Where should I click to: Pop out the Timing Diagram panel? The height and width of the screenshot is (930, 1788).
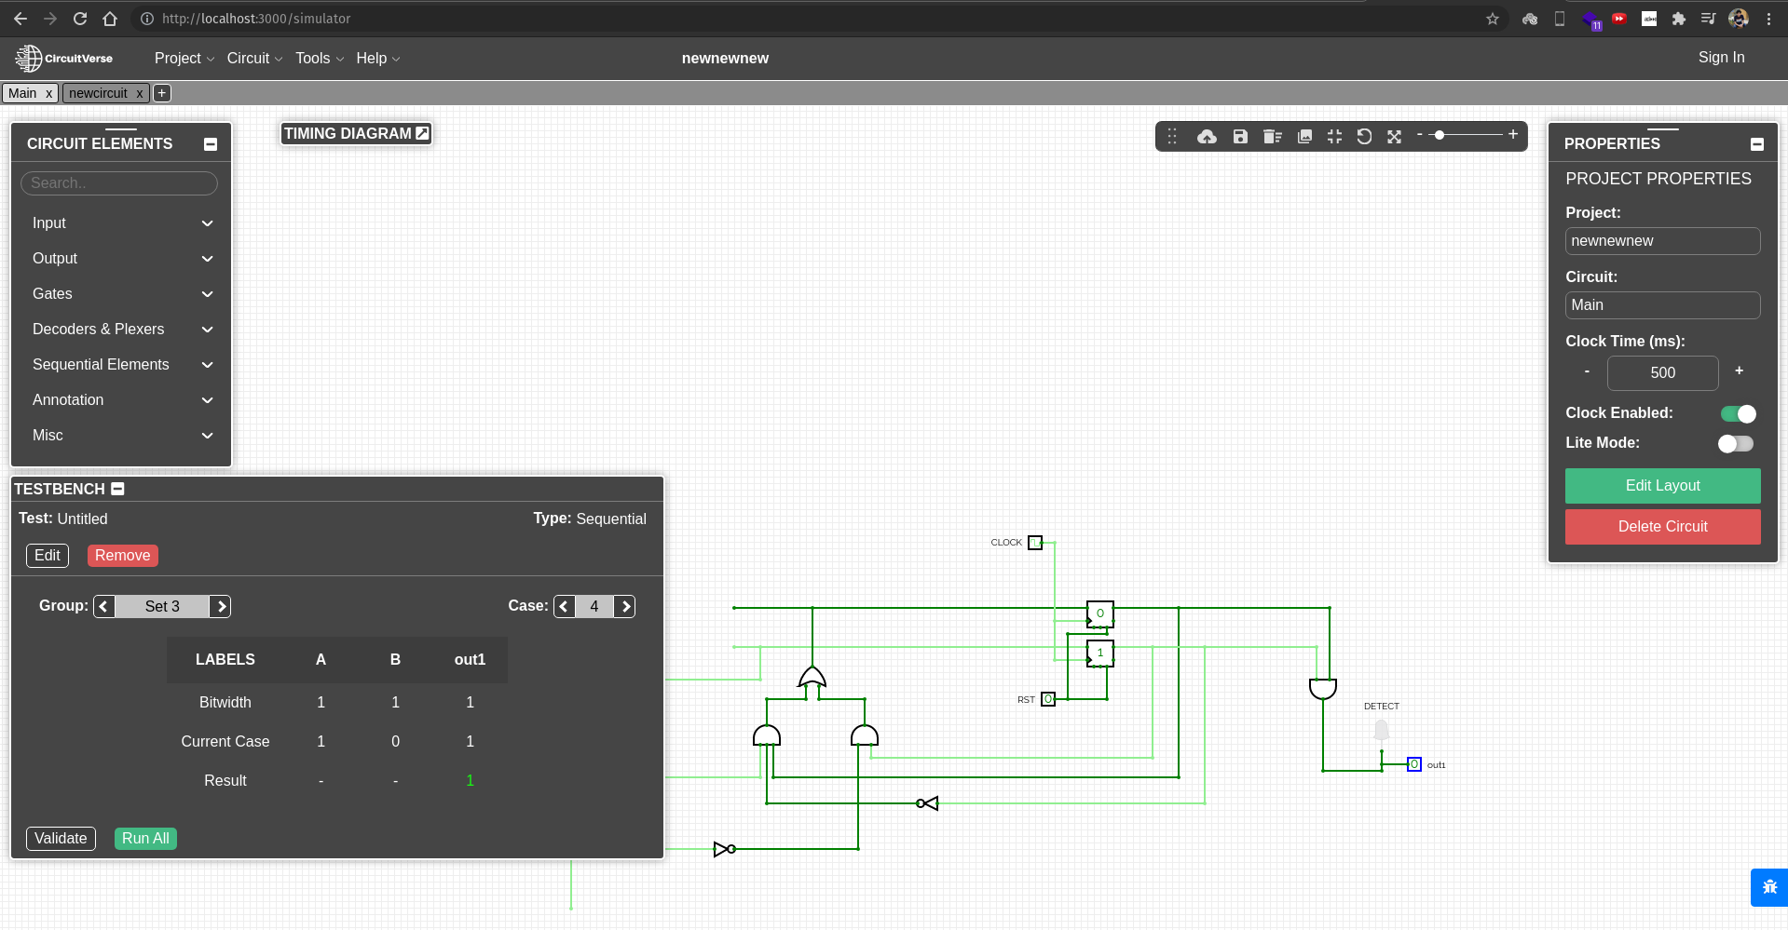tap(422, 133)
